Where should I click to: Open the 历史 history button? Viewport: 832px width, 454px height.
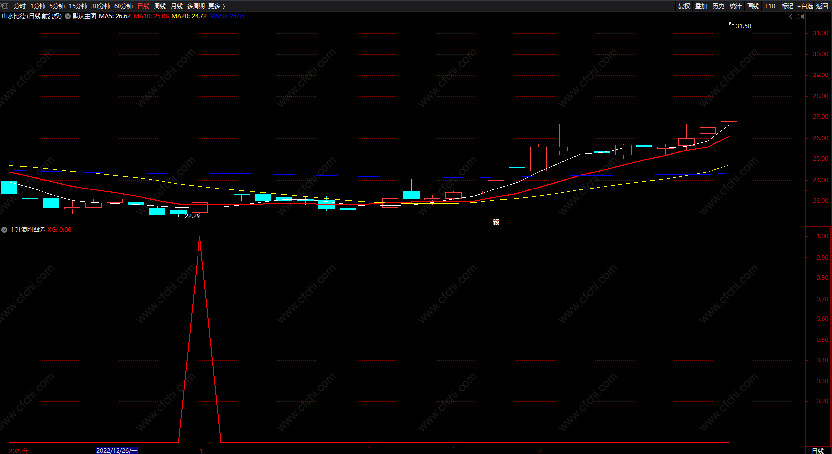point(718,6)
